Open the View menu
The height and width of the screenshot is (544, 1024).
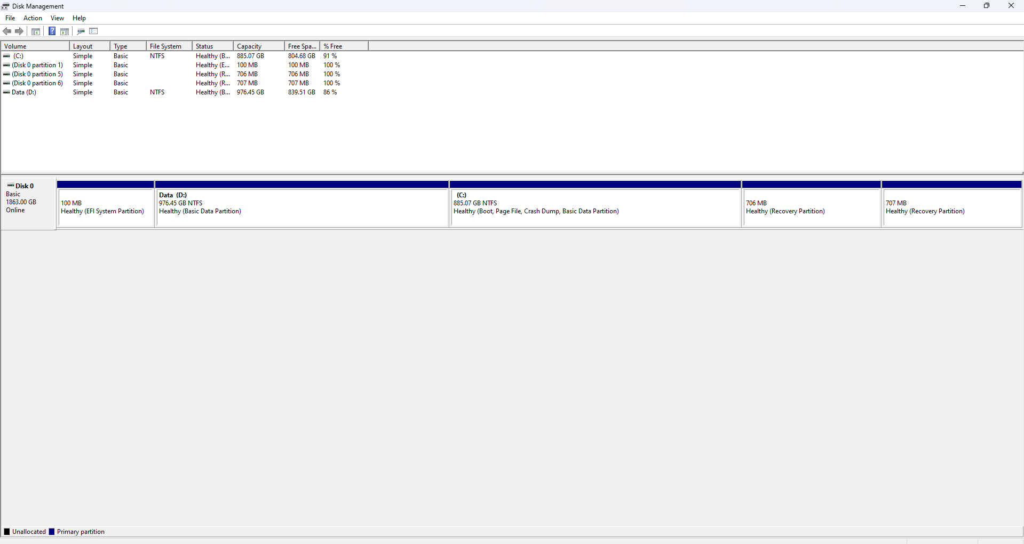[57, 18]
